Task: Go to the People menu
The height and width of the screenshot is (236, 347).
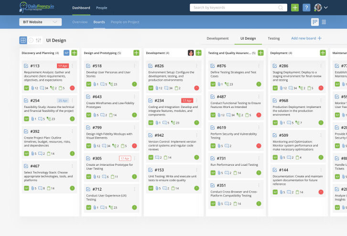Action: tap(102, 8)
